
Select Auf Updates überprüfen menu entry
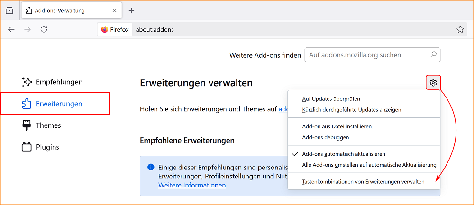click(x=364, y=99)
